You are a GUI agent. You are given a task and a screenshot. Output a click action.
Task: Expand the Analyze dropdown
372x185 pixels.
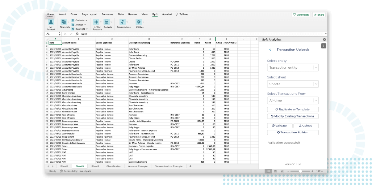coord(85,25)
